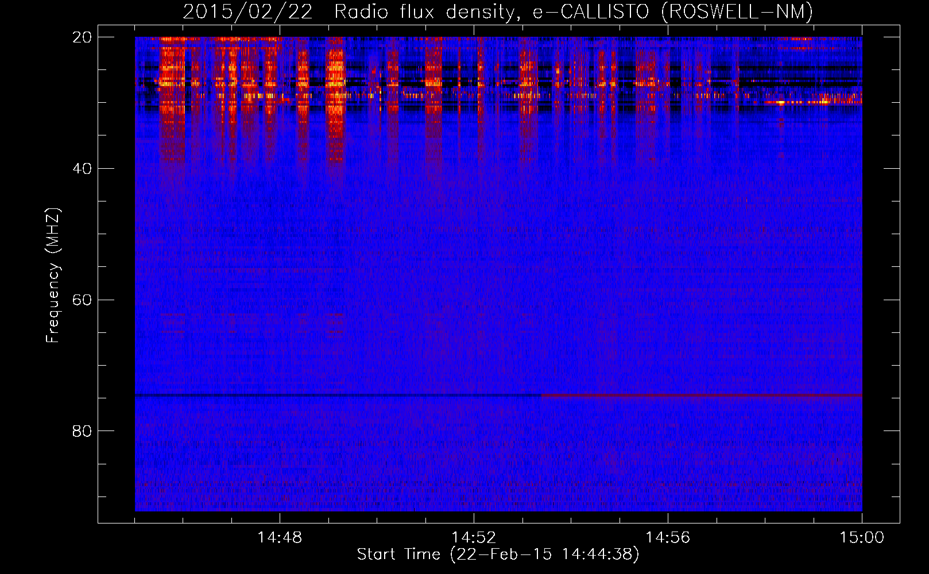929x574 pixels.
Task: Select the 15:00 time tick label
Action: pos(862,538)
